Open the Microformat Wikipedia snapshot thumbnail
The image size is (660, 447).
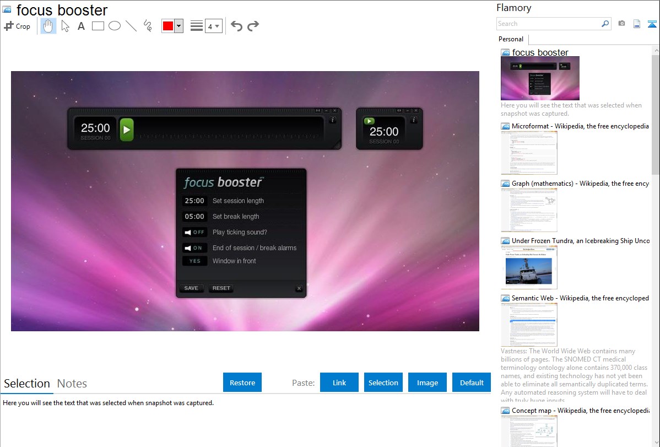coord(529,153)
